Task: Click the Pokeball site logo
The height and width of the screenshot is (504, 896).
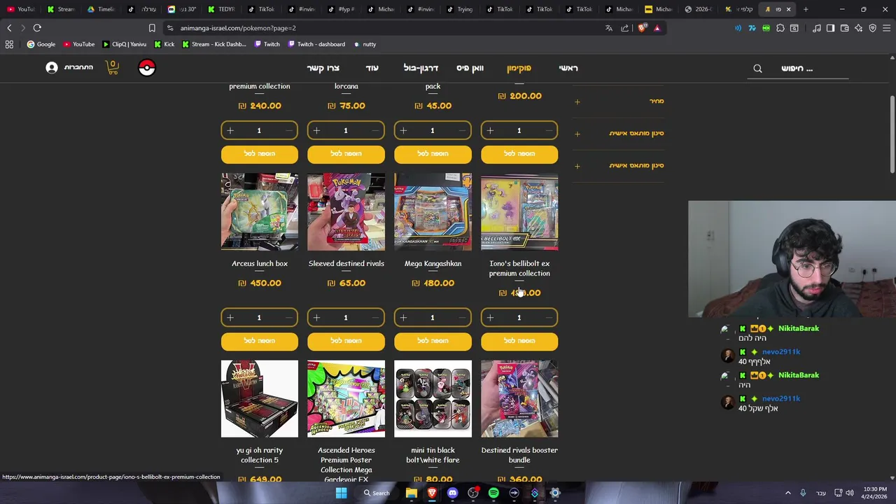Action: 146,68
